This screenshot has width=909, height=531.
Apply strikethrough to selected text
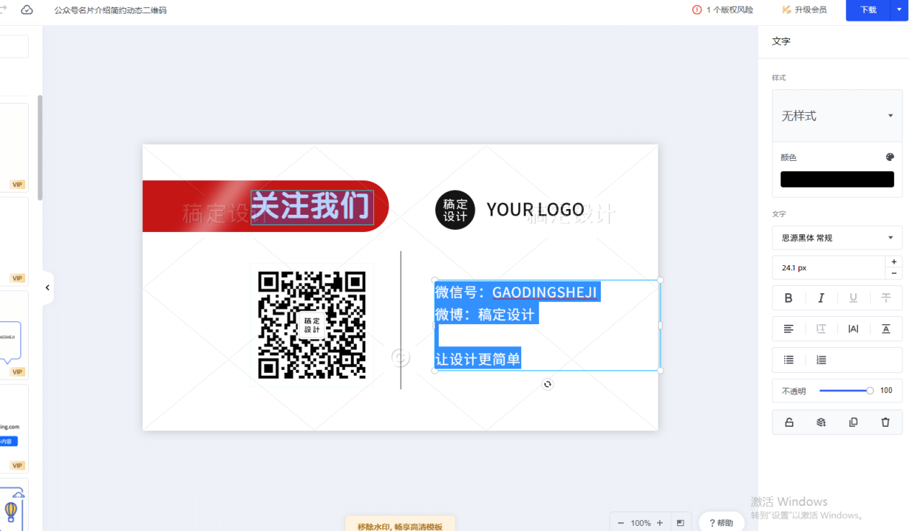pyautogui.click(x=886, y=298)
